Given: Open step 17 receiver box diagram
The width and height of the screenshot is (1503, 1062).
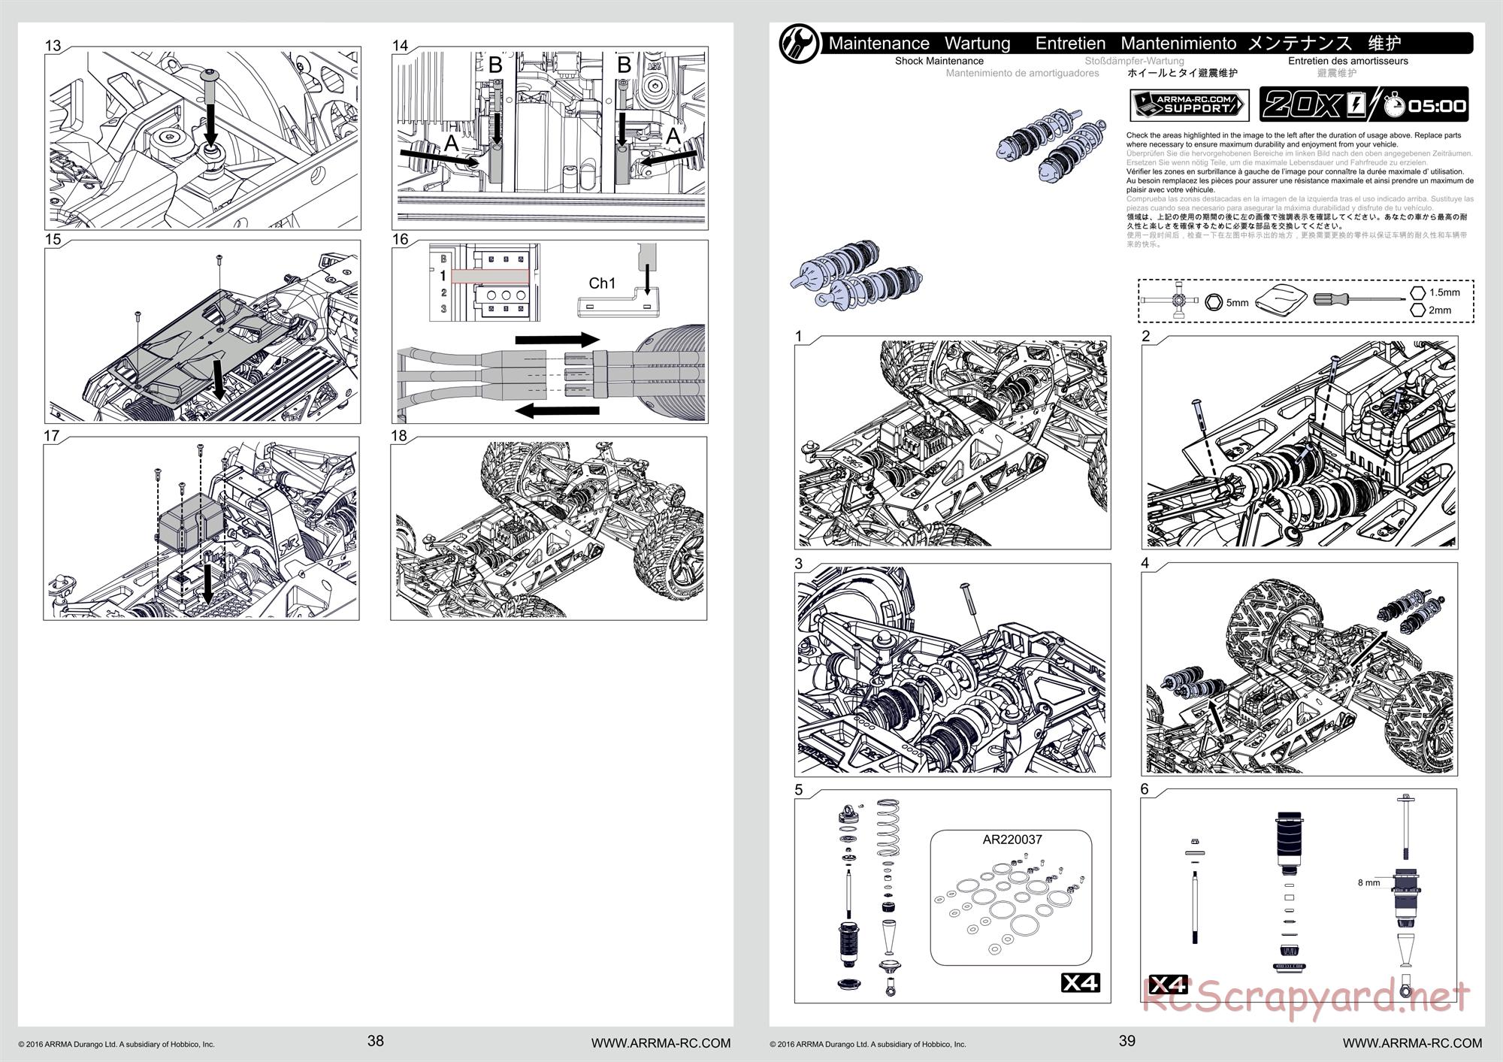Looking at the screenshot, I should tap(201, 528).
